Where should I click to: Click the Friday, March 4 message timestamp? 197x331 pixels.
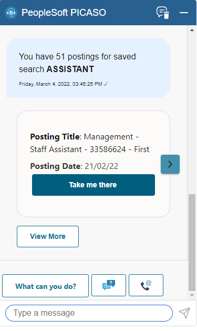pyautogui.click(x=63, y=84)
